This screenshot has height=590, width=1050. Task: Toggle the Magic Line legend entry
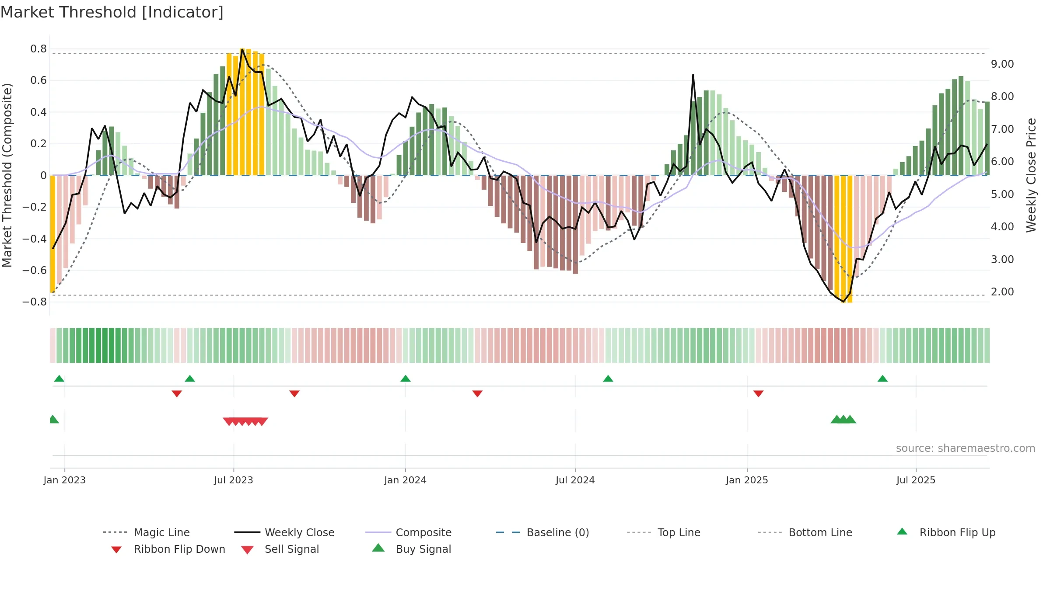click(147, 532)
